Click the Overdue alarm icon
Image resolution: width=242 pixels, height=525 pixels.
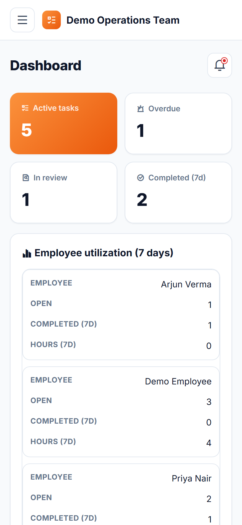(141, 109)
